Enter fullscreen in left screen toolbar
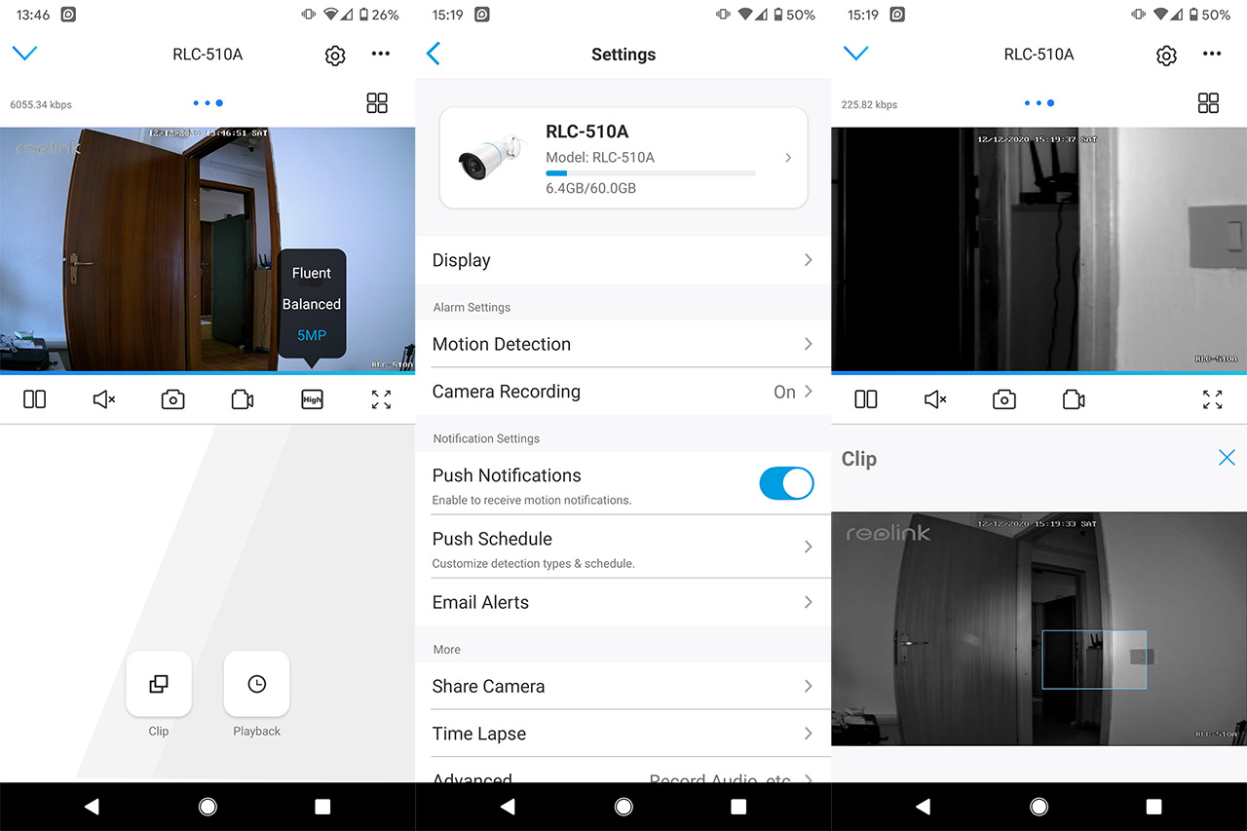Image resolution: width=1247 pixels, height=831 pixels. click(382, 399)
